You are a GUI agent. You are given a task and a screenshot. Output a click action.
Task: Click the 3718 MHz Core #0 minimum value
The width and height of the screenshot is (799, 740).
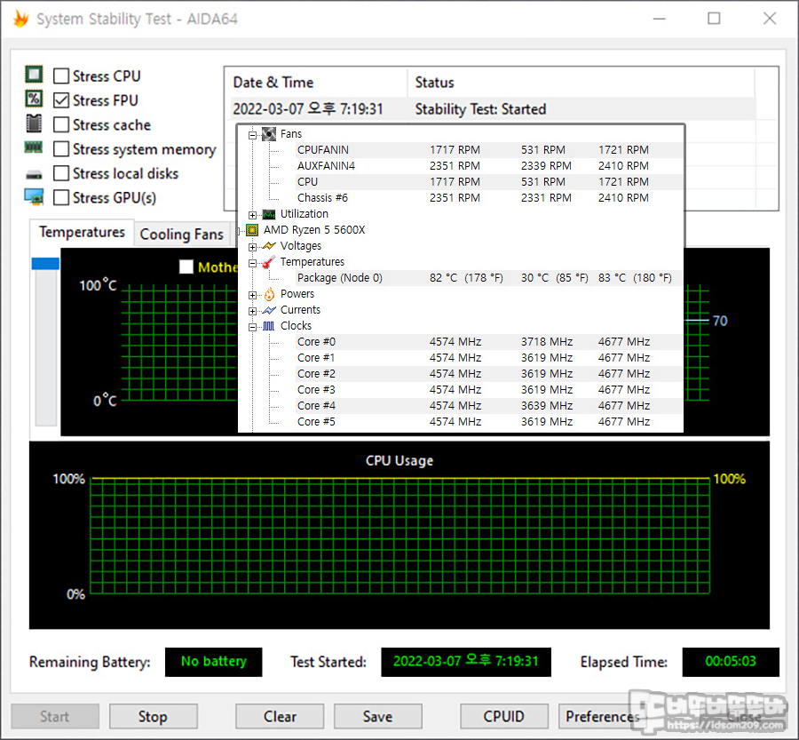tap(547, 342)
